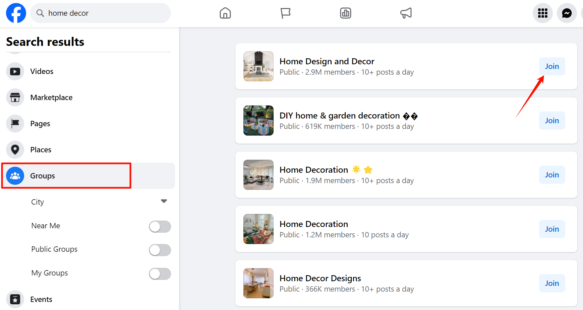Join the Home Design and Decor group

point(552,66)
